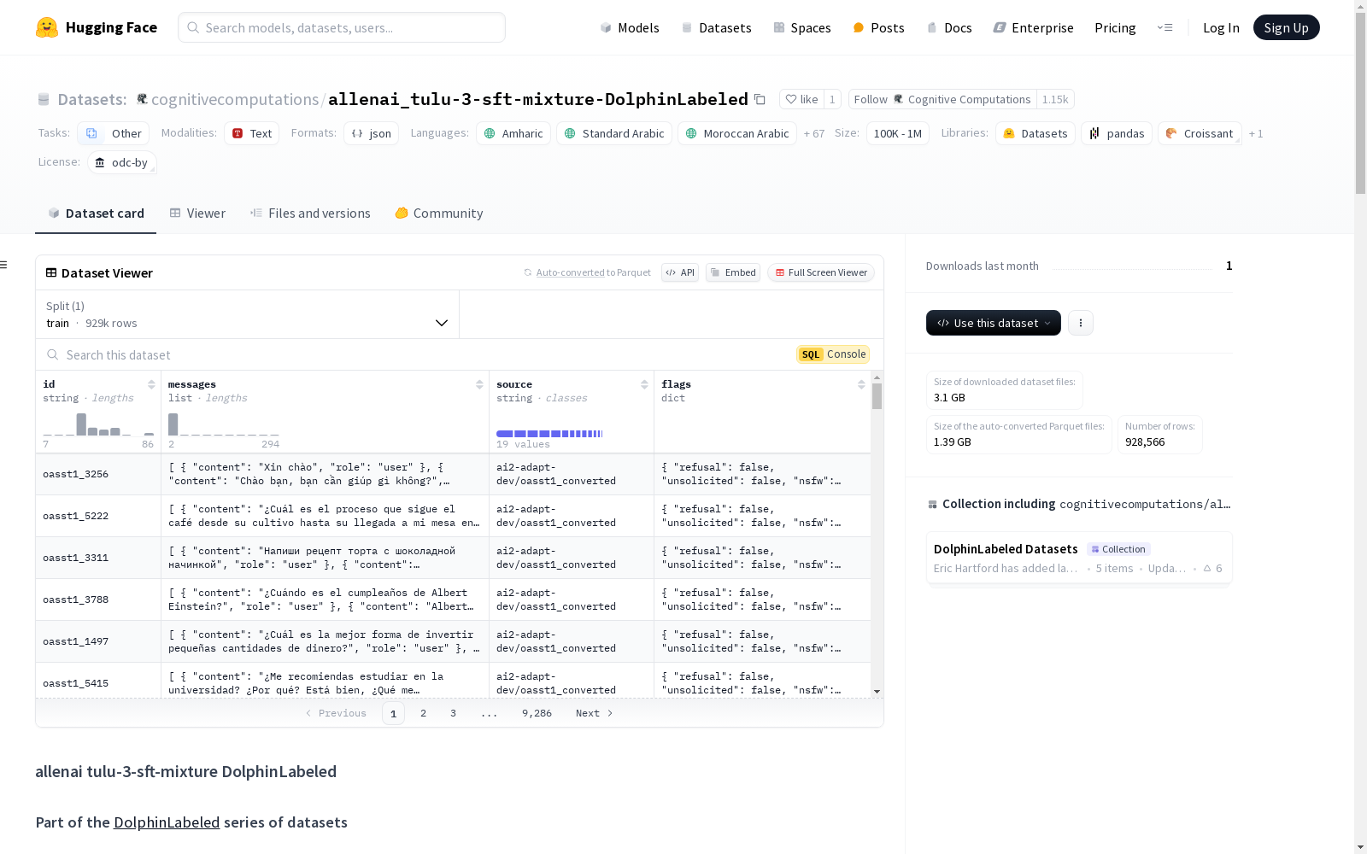Select the Datasets library tag

click(x=1036, y=133)
